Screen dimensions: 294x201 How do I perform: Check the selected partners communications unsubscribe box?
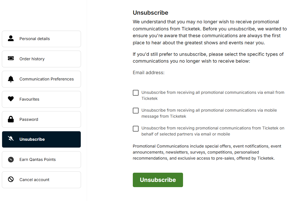(136, 128)
